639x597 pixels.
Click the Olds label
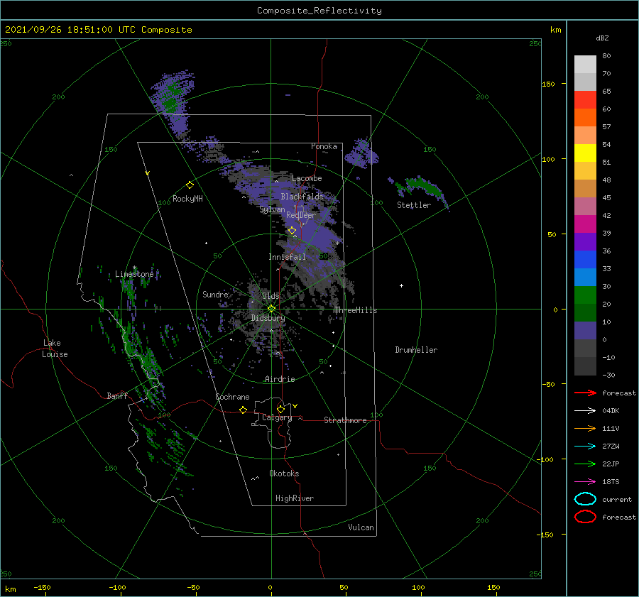click(271, 296)
